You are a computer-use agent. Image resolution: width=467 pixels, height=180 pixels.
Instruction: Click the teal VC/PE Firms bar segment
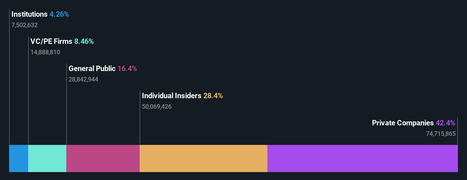47,158
